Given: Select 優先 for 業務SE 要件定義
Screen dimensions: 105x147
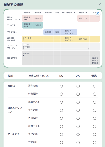Looking at the screenshot, I should tap(94, 86).
